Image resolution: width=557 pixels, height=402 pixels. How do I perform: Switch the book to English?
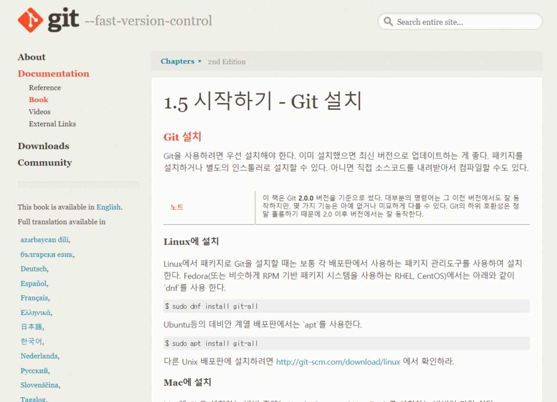point(109,207)
